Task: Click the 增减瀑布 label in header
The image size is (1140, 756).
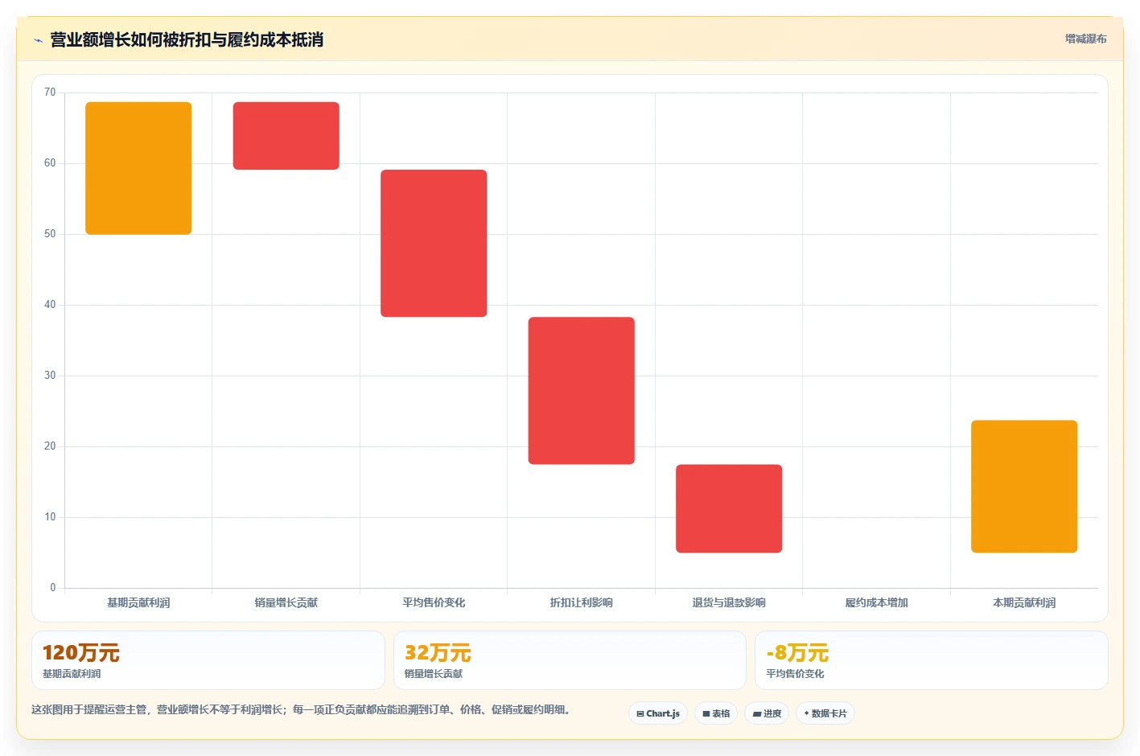Action: point(1085,39)
